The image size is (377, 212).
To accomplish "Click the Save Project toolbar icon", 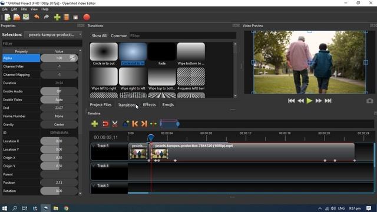I will pyautogui.click(x=26, y=17).
